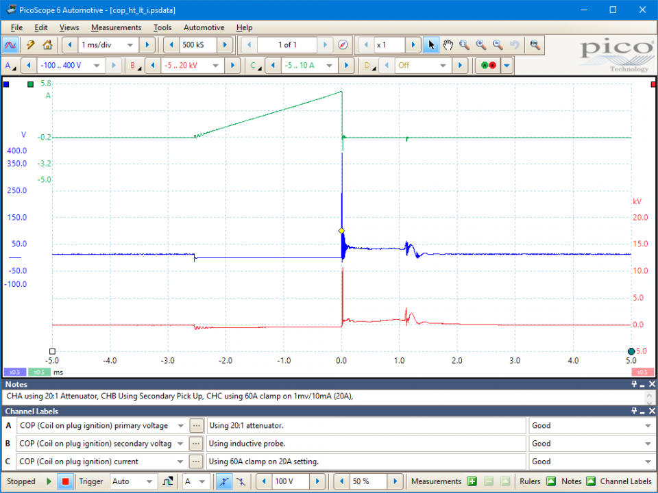Open advanced trigger settings icon
The image size is (658, 493).
pos(168,481)
